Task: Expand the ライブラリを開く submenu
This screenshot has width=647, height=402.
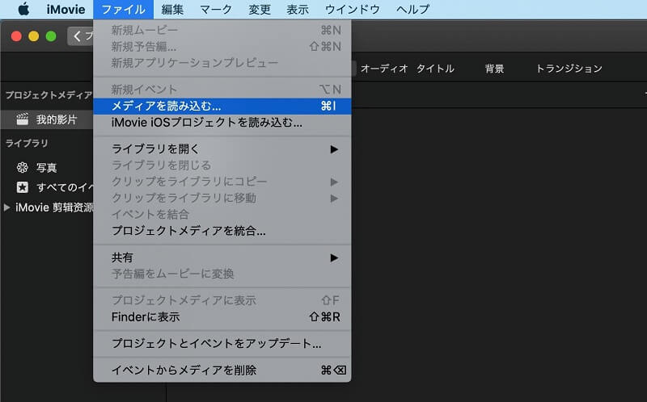Action: click(x=222, y=149)
